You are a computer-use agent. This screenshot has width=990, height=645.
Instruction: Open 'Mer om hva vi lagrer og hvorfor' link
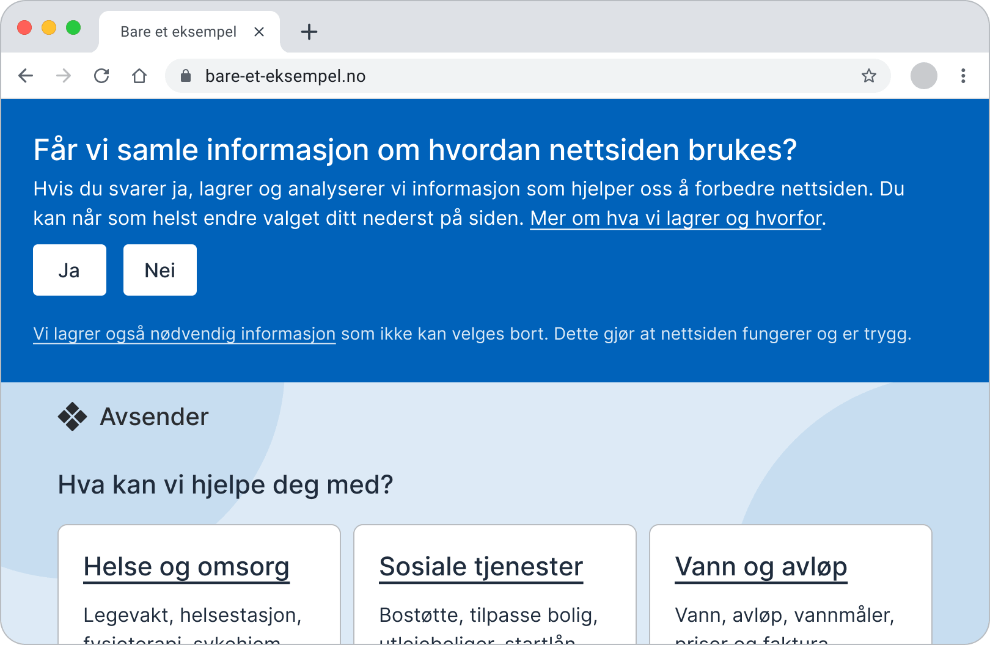point(676,218)
